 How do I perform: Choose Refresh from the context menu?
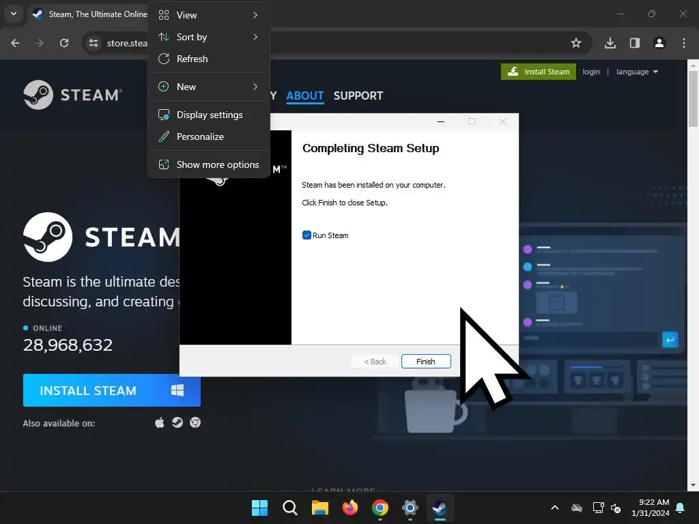209,59
